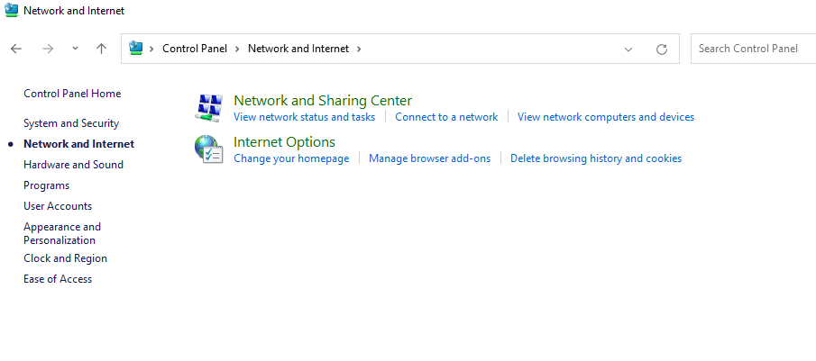Click the Network and Sharing Center icon
This screenshot has width=816, height=361.
209,107
